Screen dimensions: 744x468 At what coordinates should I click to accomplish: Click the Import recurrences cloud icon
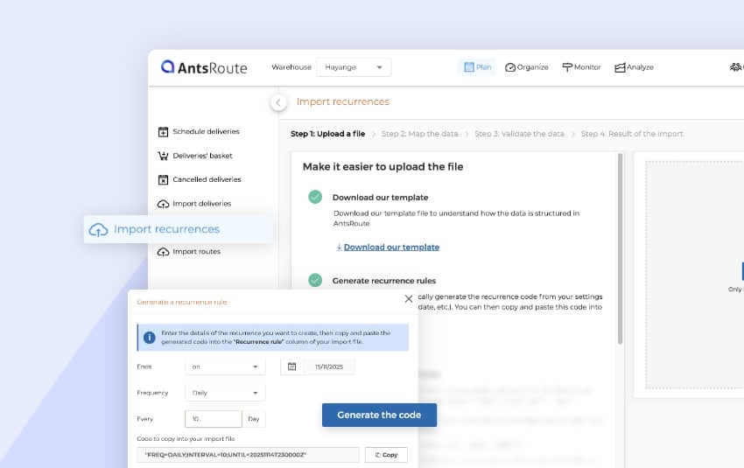pos(99,230)
